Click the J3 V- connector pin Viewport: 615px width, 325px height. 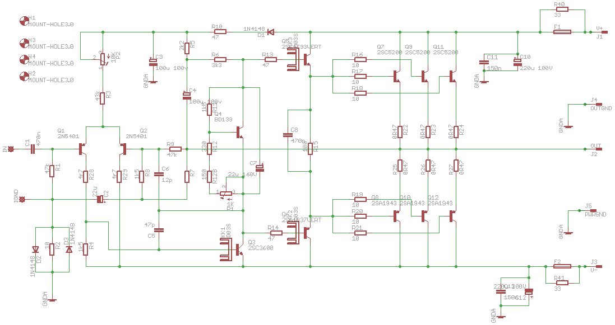tap(599, 266)
